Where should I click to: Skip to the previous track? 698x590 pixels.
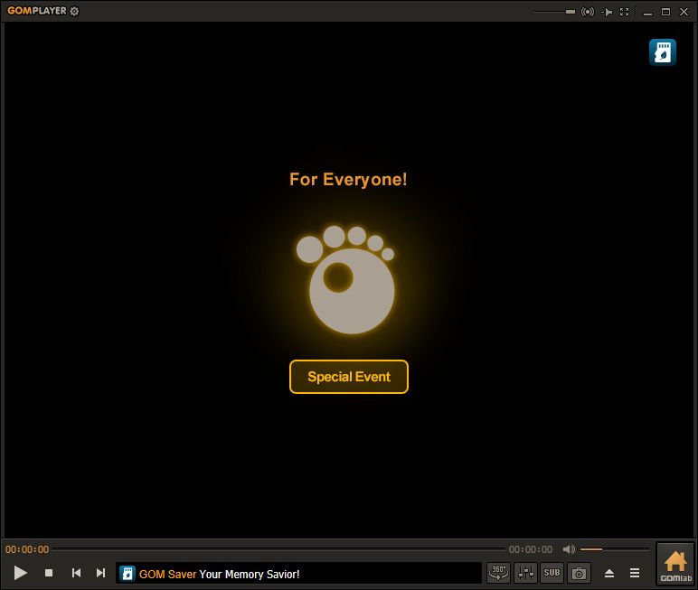tap(77, 573)
